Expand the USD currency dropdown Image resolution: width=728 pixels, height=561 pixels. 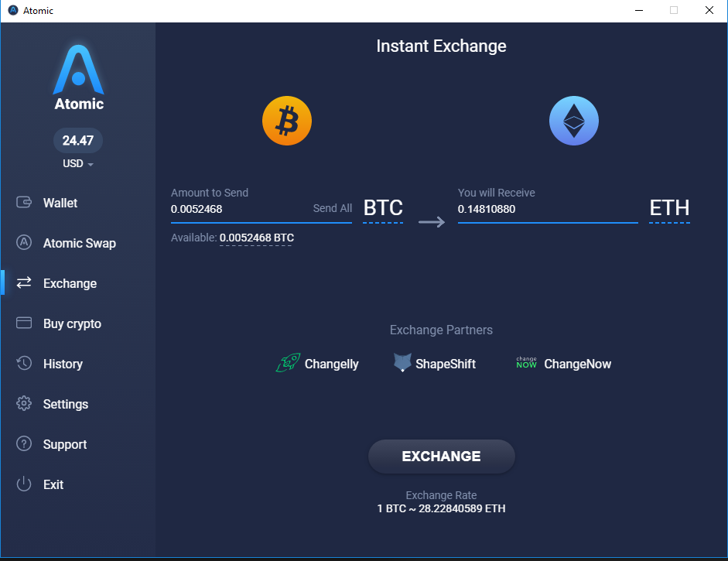click(78, 163)
